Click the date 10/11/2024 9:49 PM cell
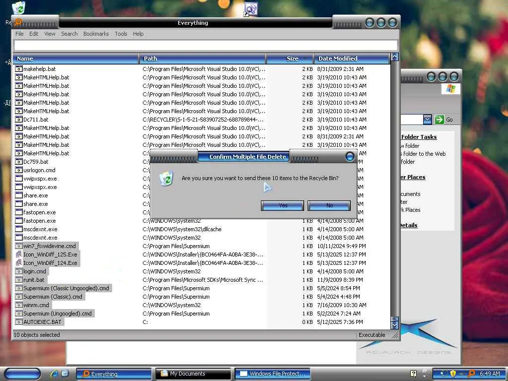The width and height of the screenshot is (508, 381). click(341, 246)
